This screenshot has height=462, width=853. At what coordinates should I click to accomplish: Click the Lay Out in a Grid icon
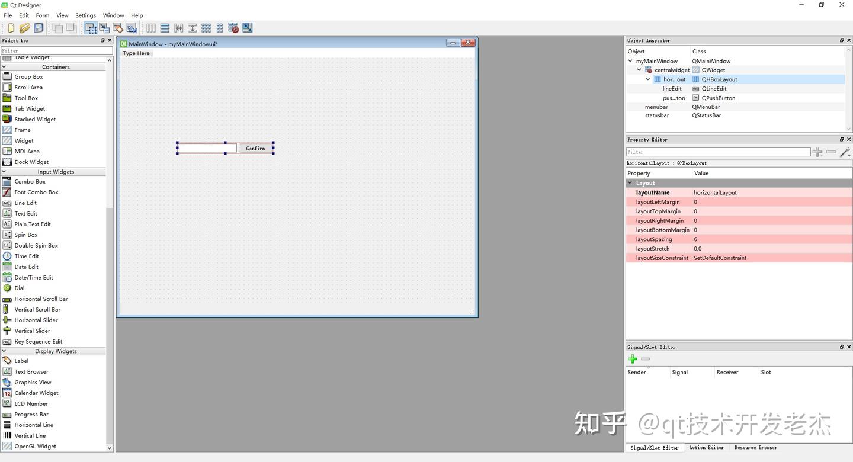coord(206,27)
